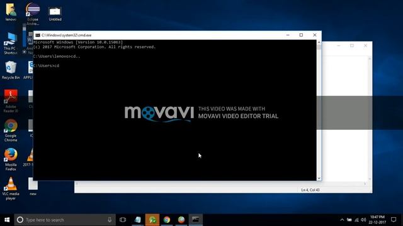Expand the hidden system tray icons
The height and width of the screenshot is (226, 403).
tap(342, 220)
